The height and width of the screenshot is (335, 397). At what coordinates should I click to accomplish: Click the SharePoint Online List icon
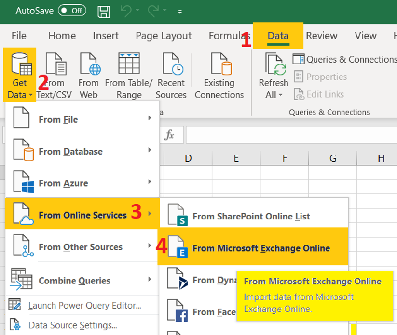coord(177,215)
